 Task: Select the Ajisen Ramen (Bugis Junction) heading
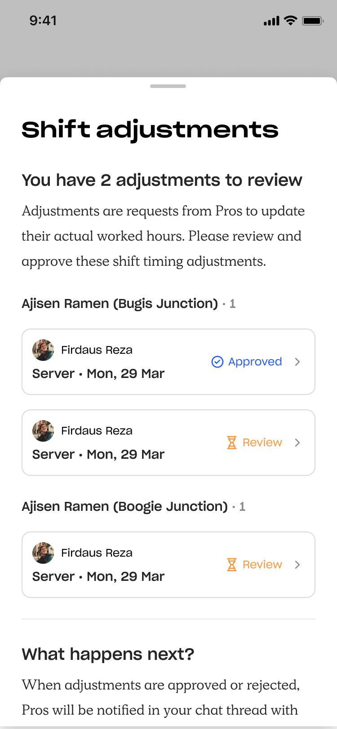pyautogui.click(x=120, y=304)
